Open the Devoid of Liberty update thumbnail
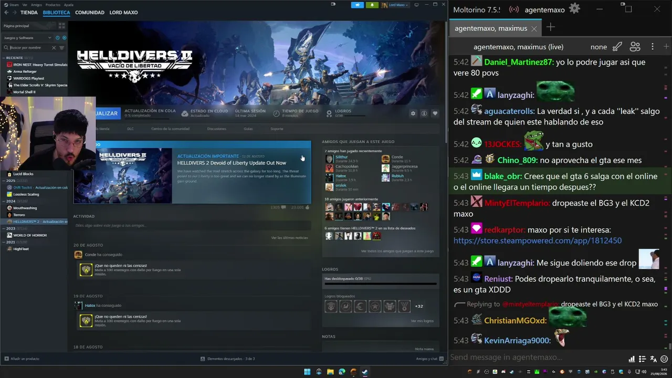672x378 pixels. [x=122, y=176]
